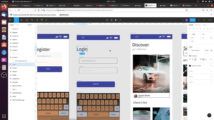Open the type details three-dots menu
This screenshot has height=120, width=214.
(x=211, y=59)
